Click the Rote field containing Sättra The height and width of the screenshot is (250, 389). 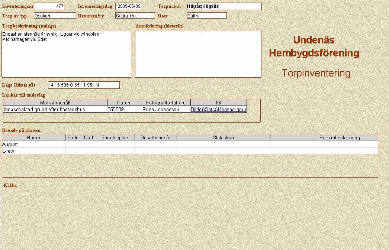[207, 16]
